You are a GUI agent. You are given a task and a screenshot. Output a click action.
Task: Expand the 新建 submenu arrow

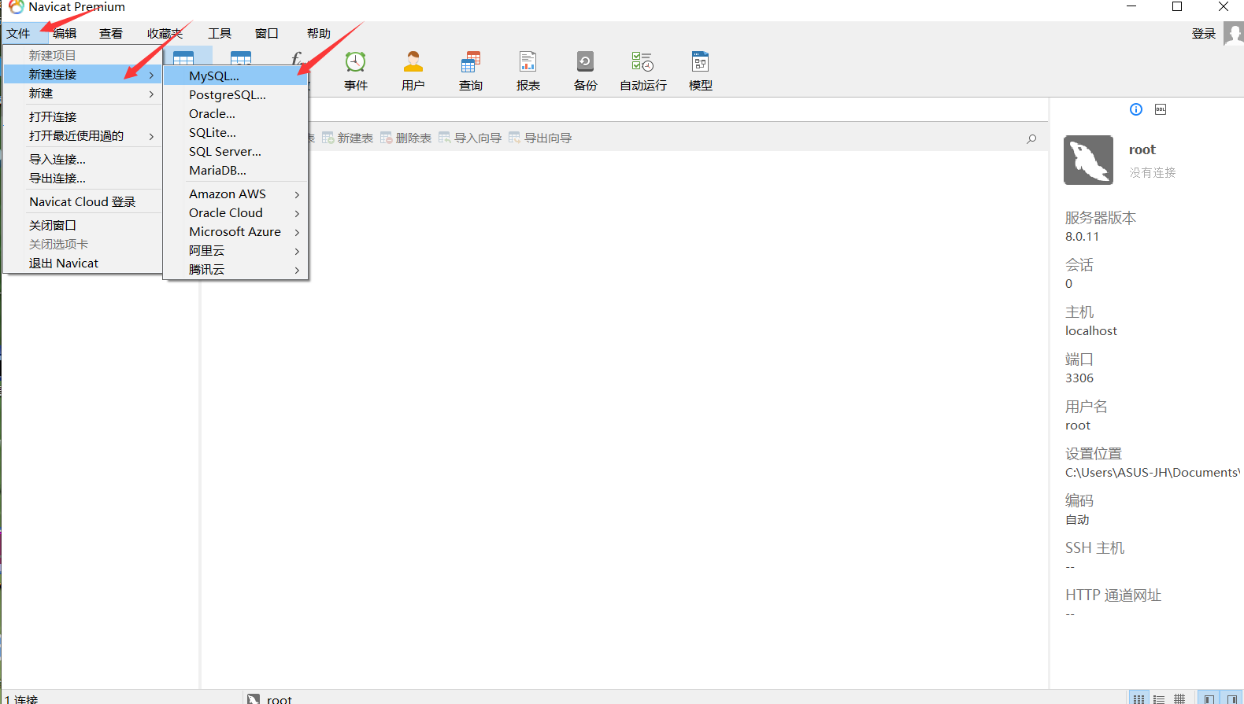151,94
